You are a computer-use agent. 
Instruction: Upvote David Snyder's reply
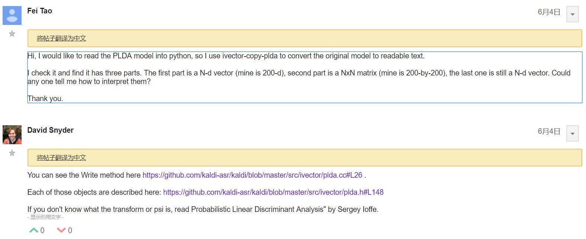(x=34, y=230)
